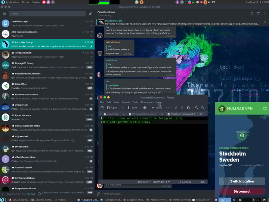Close the group1.txt tab
Viewport: 269px width, 202px height.
point(123,114)
